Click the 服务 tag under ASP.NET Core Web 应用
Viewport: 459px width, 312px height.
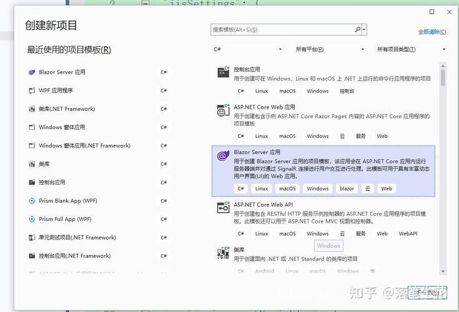360,136
